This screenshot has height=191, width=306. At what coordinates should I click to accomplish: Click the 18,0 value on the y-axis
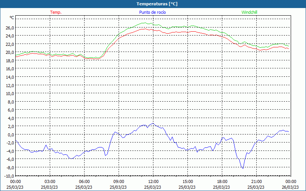(10, 61)
